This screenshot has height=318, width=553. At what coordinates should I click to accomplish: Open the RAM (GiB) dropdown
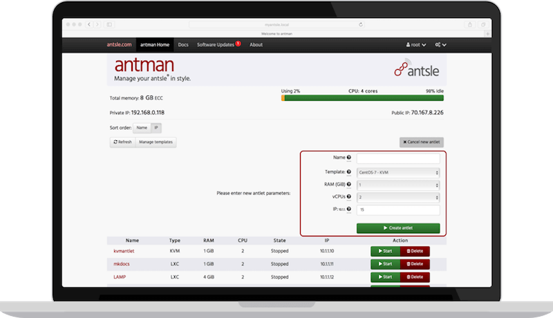click(398, 185)
